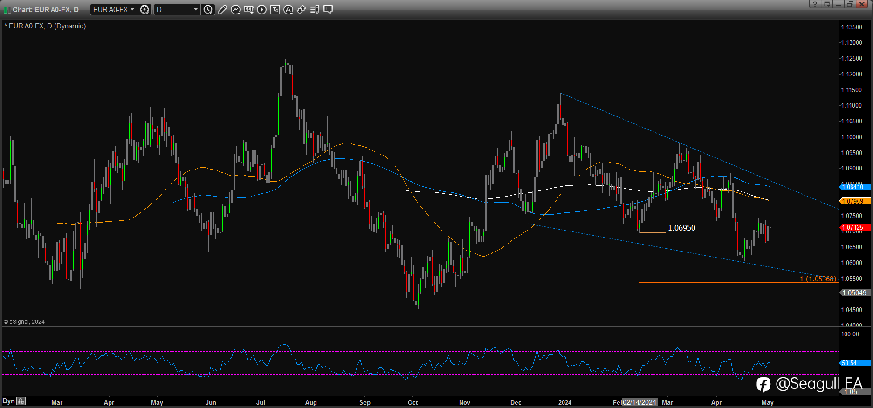This screenshot has width=873, height=408.
Task: Click the Nov label on time axis
Action: point(465,402)
